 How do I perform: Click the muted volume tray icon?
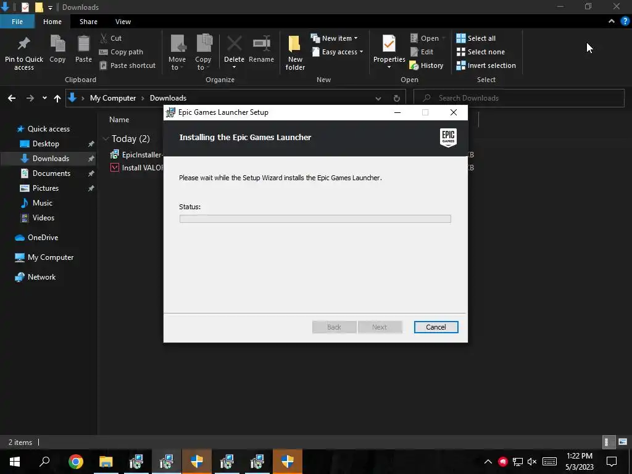[532, 462]
